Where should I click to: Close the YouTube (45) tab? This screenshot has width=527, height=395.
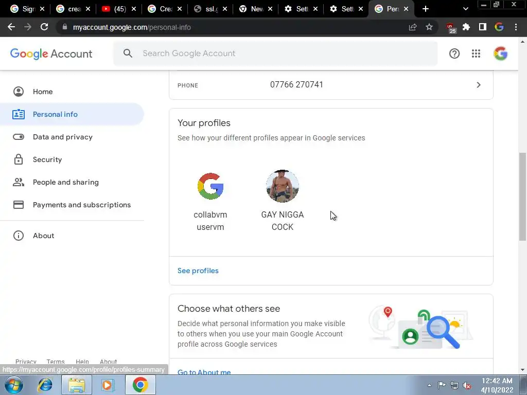coord(134,9)
